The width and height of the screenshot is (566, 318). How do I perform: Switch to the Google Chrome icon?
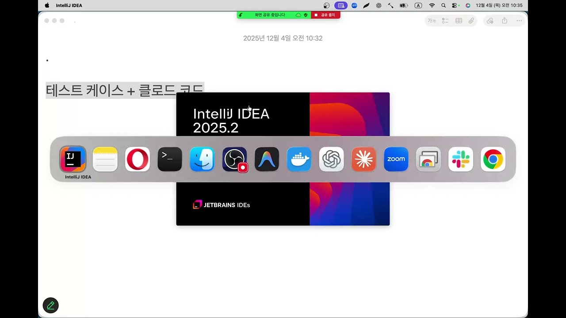point(493,159)
